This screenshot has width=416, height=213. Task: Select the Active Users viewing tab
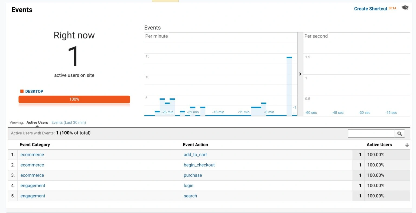pyautogui.click(x=37, y=122)
